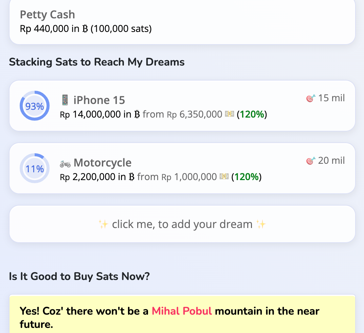Click the iPhone 15 phone icon
The width and height of the screenshot is (364, 333).
click(65, 100)
